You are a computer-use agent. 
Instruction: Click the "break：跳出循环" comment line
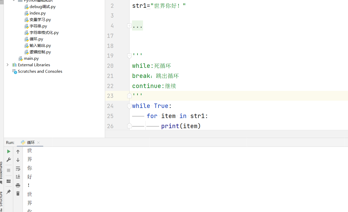[x=155, y=76]
